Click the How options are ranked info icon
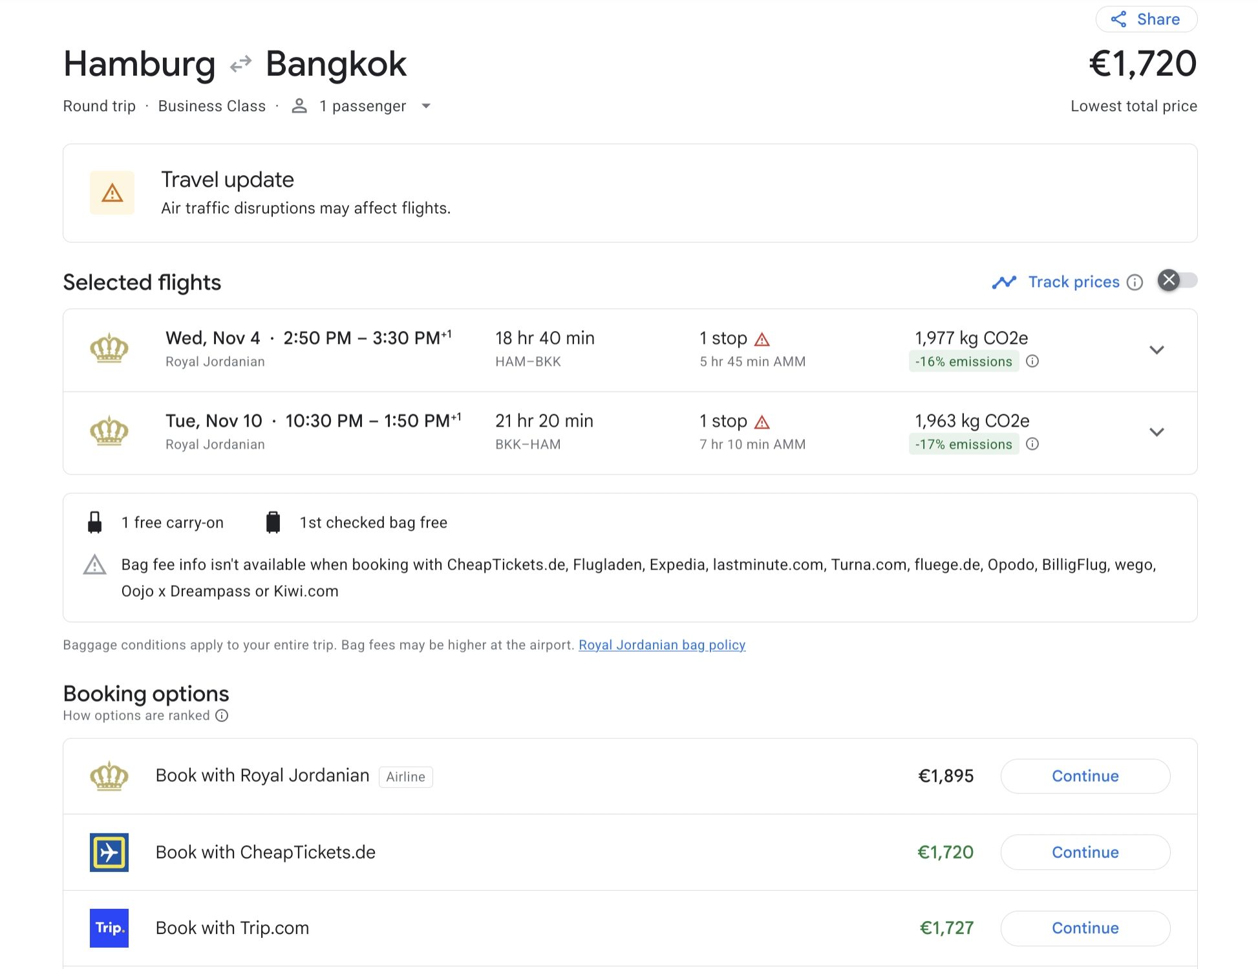1258x969 pixels. 222,716
